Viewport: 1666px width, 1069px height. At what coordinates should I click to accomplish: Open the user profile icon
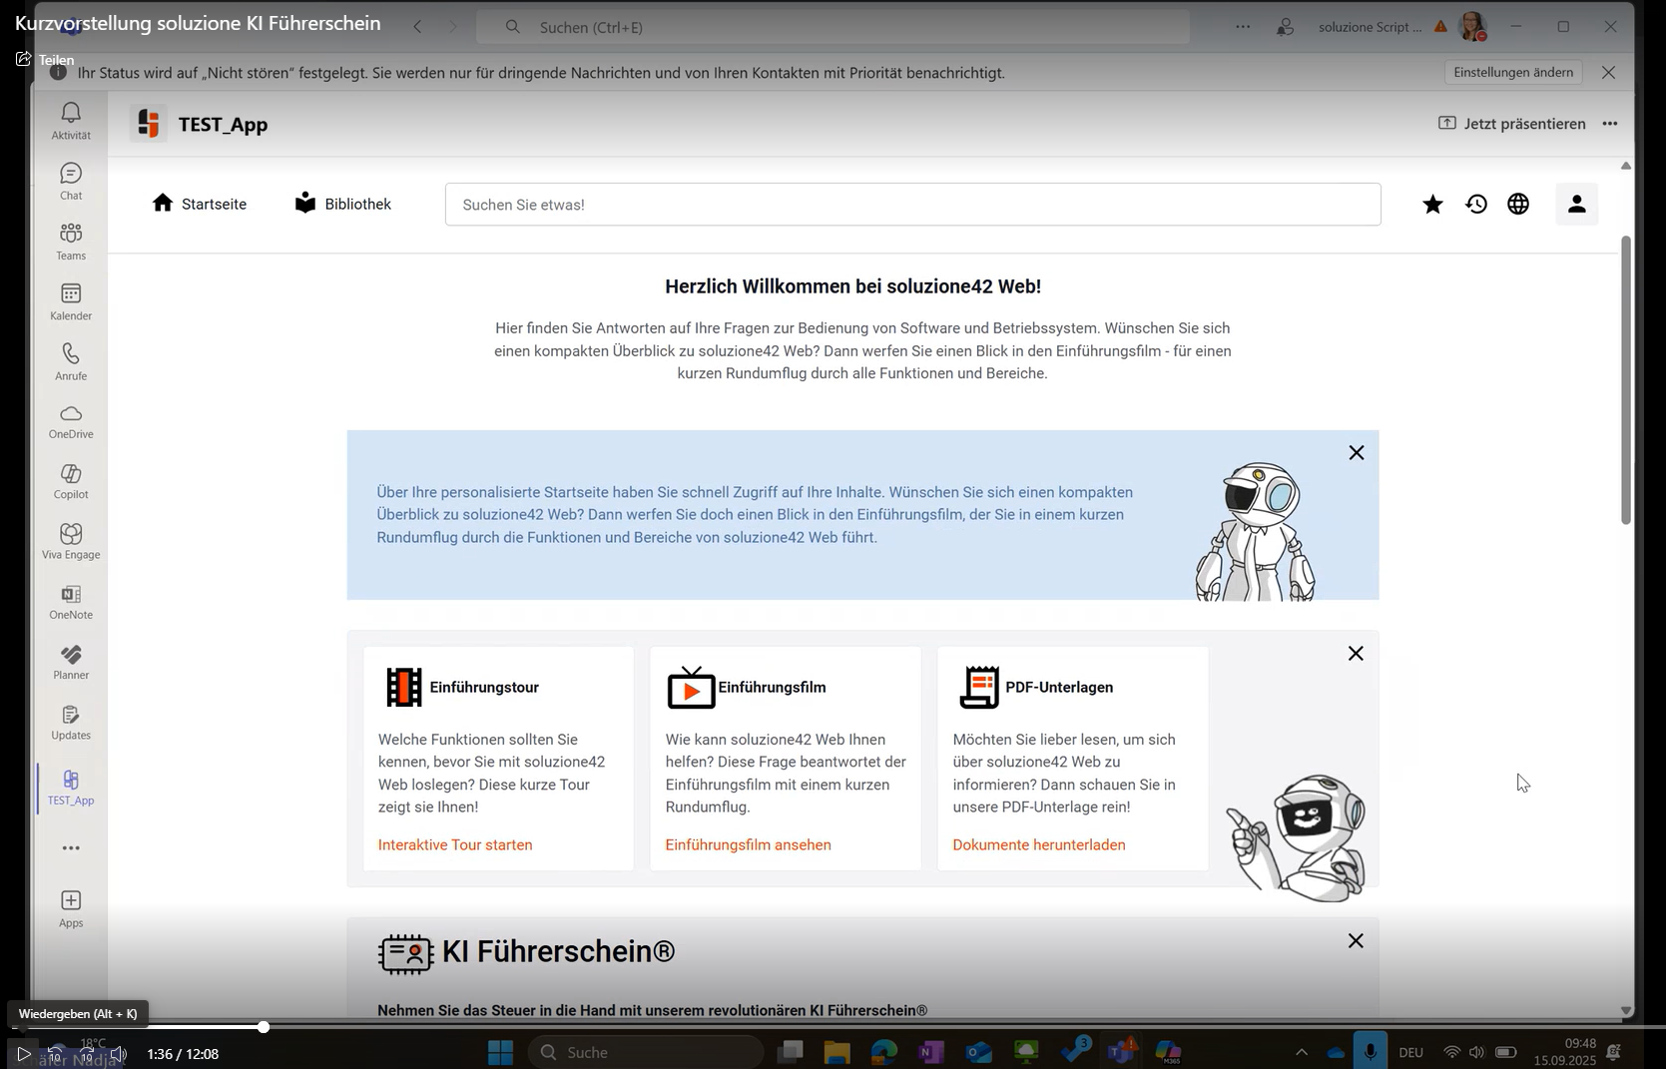[1576, 205]
